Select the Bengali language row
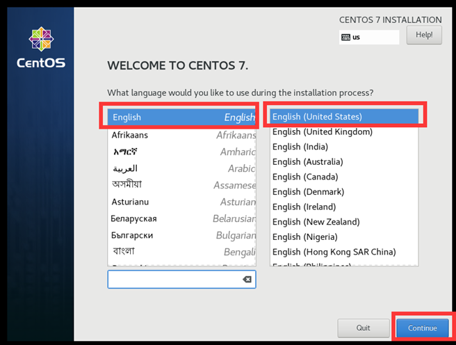The height and width of the screenshot is (345, 456). pos(181,252)
